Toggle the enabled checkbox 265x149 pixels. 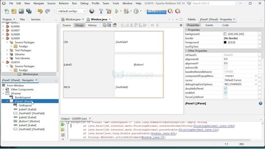(225, 93)
